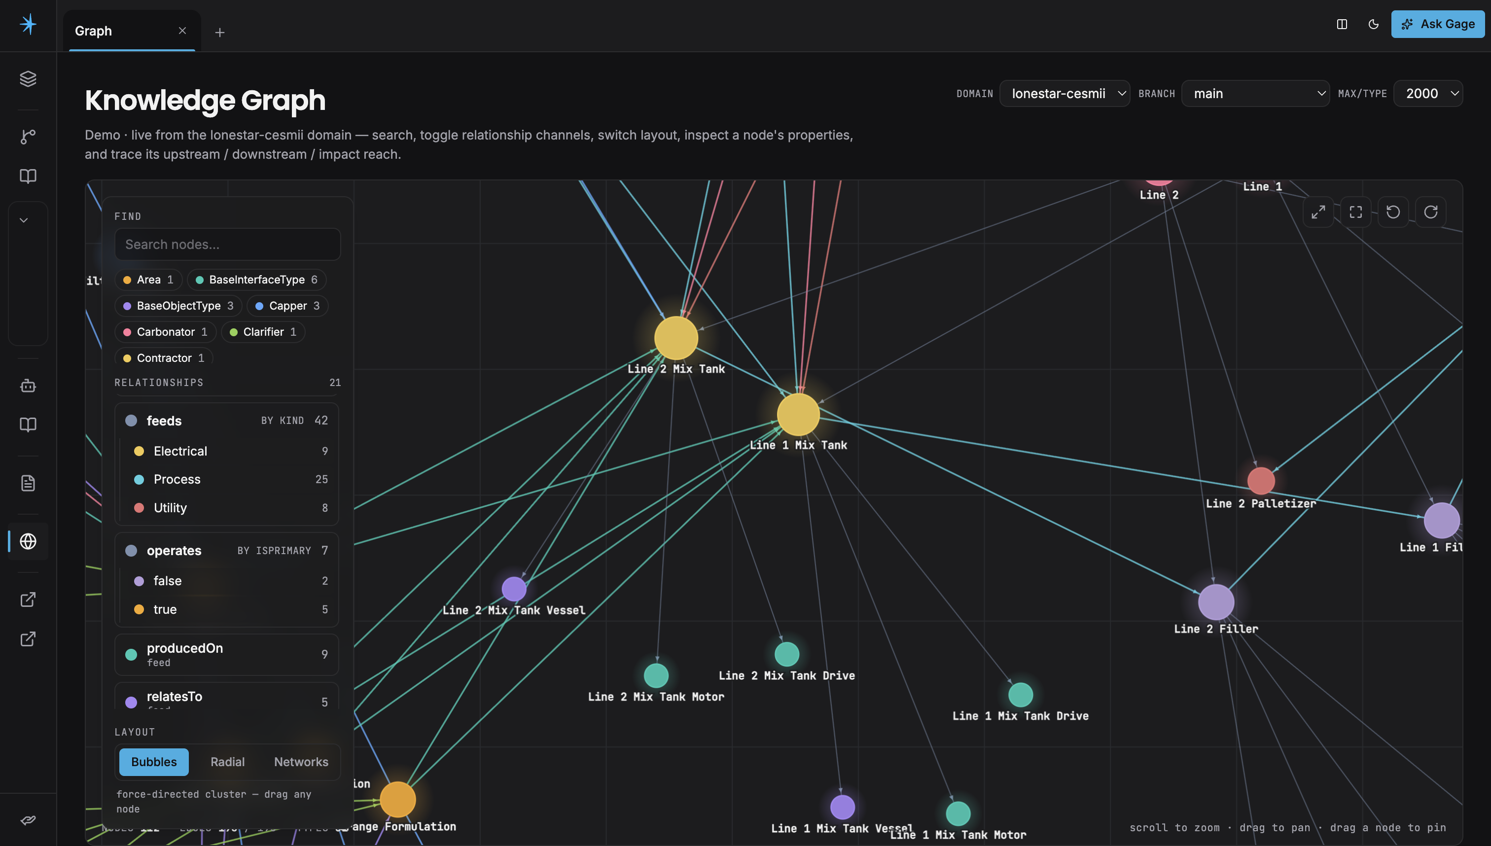Select the Radial layout

(x=227, y=762)
